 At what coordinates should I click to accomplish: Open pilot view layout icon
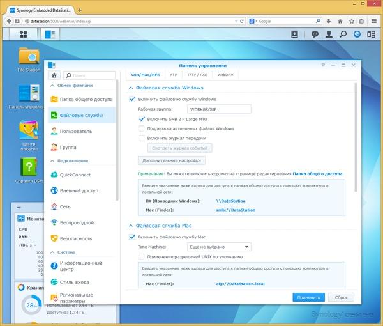tap(371, 35)
